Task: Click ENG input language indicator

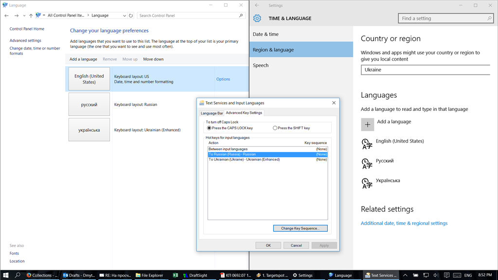Action: (x=468, y=275)
